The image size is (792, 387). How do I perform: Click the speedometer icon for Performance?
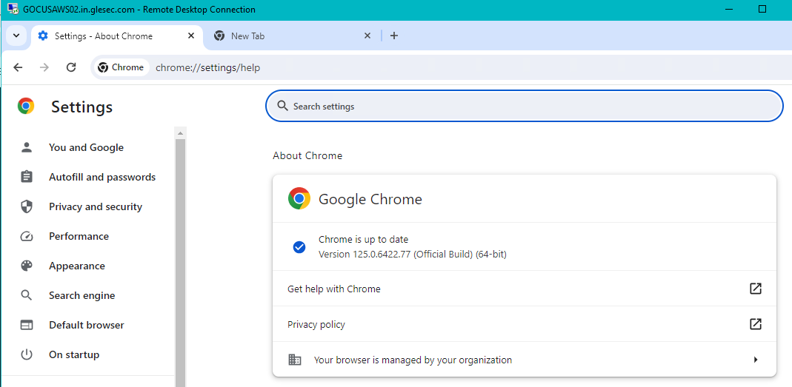tap(26, 236)
